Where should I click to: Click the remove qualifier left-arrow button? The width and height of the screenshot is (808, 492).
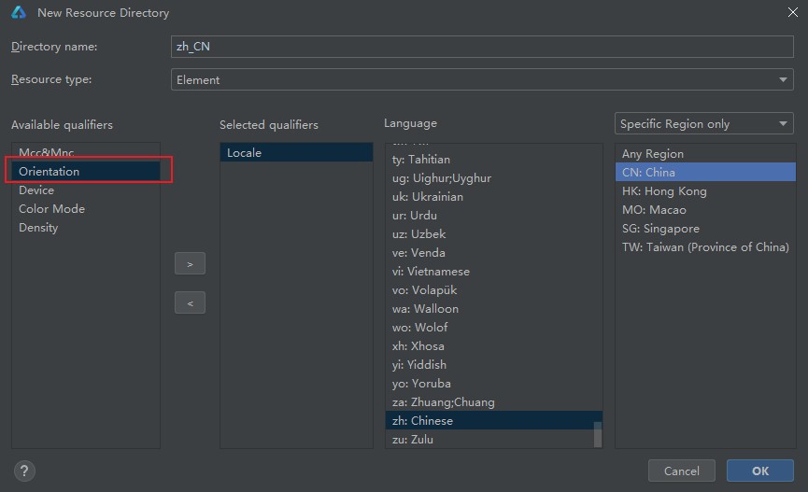tap(190, 303)
